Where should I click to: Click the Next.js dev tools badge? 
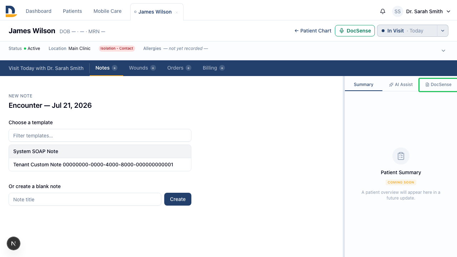tap(14, 243)
